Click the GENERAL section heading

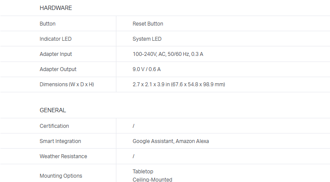[53, 110]
